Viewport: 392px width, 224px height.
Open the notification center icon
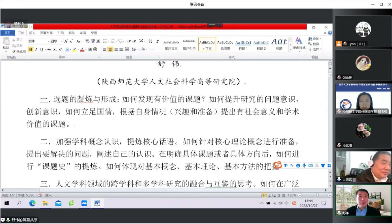tap(324, 203)
